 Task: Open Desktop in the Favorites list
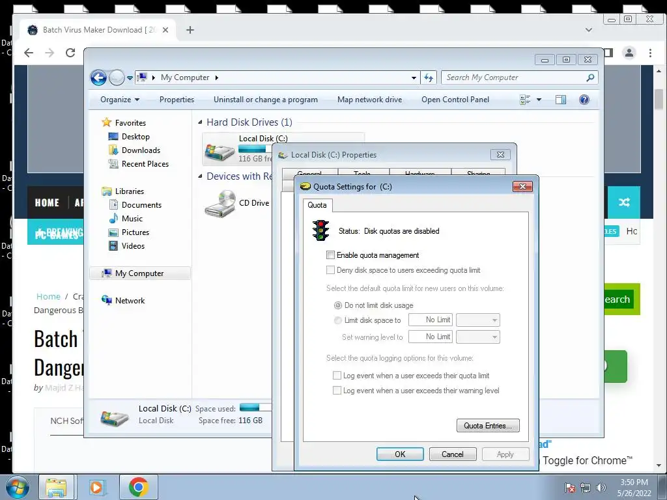pyautogui.click(x=130, y=137)
